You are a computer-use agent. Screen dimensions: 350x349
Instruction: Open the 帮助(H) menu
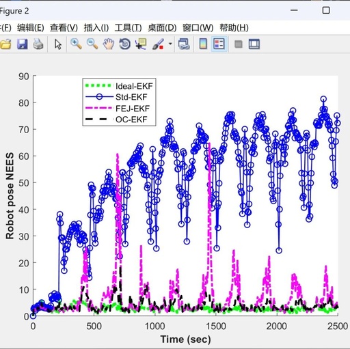click(234, 28)
